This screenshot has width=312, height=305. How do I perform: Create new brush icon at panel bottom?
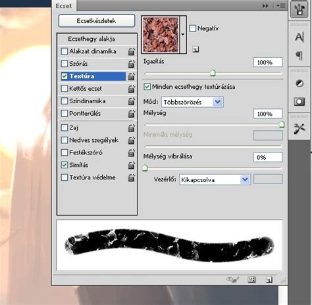(x=269, y=279)
